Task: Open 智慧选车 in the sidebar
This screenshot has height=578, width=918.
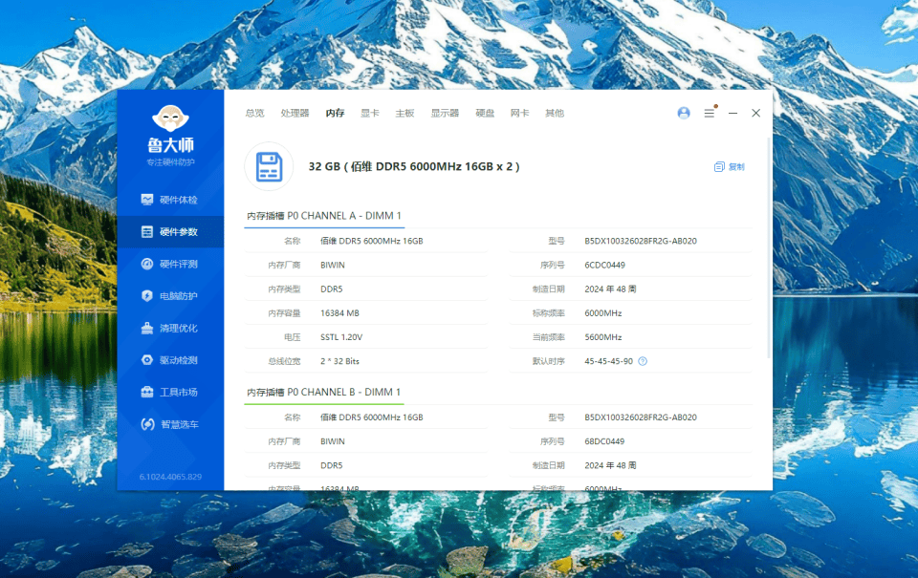Action: pos(170,424)
